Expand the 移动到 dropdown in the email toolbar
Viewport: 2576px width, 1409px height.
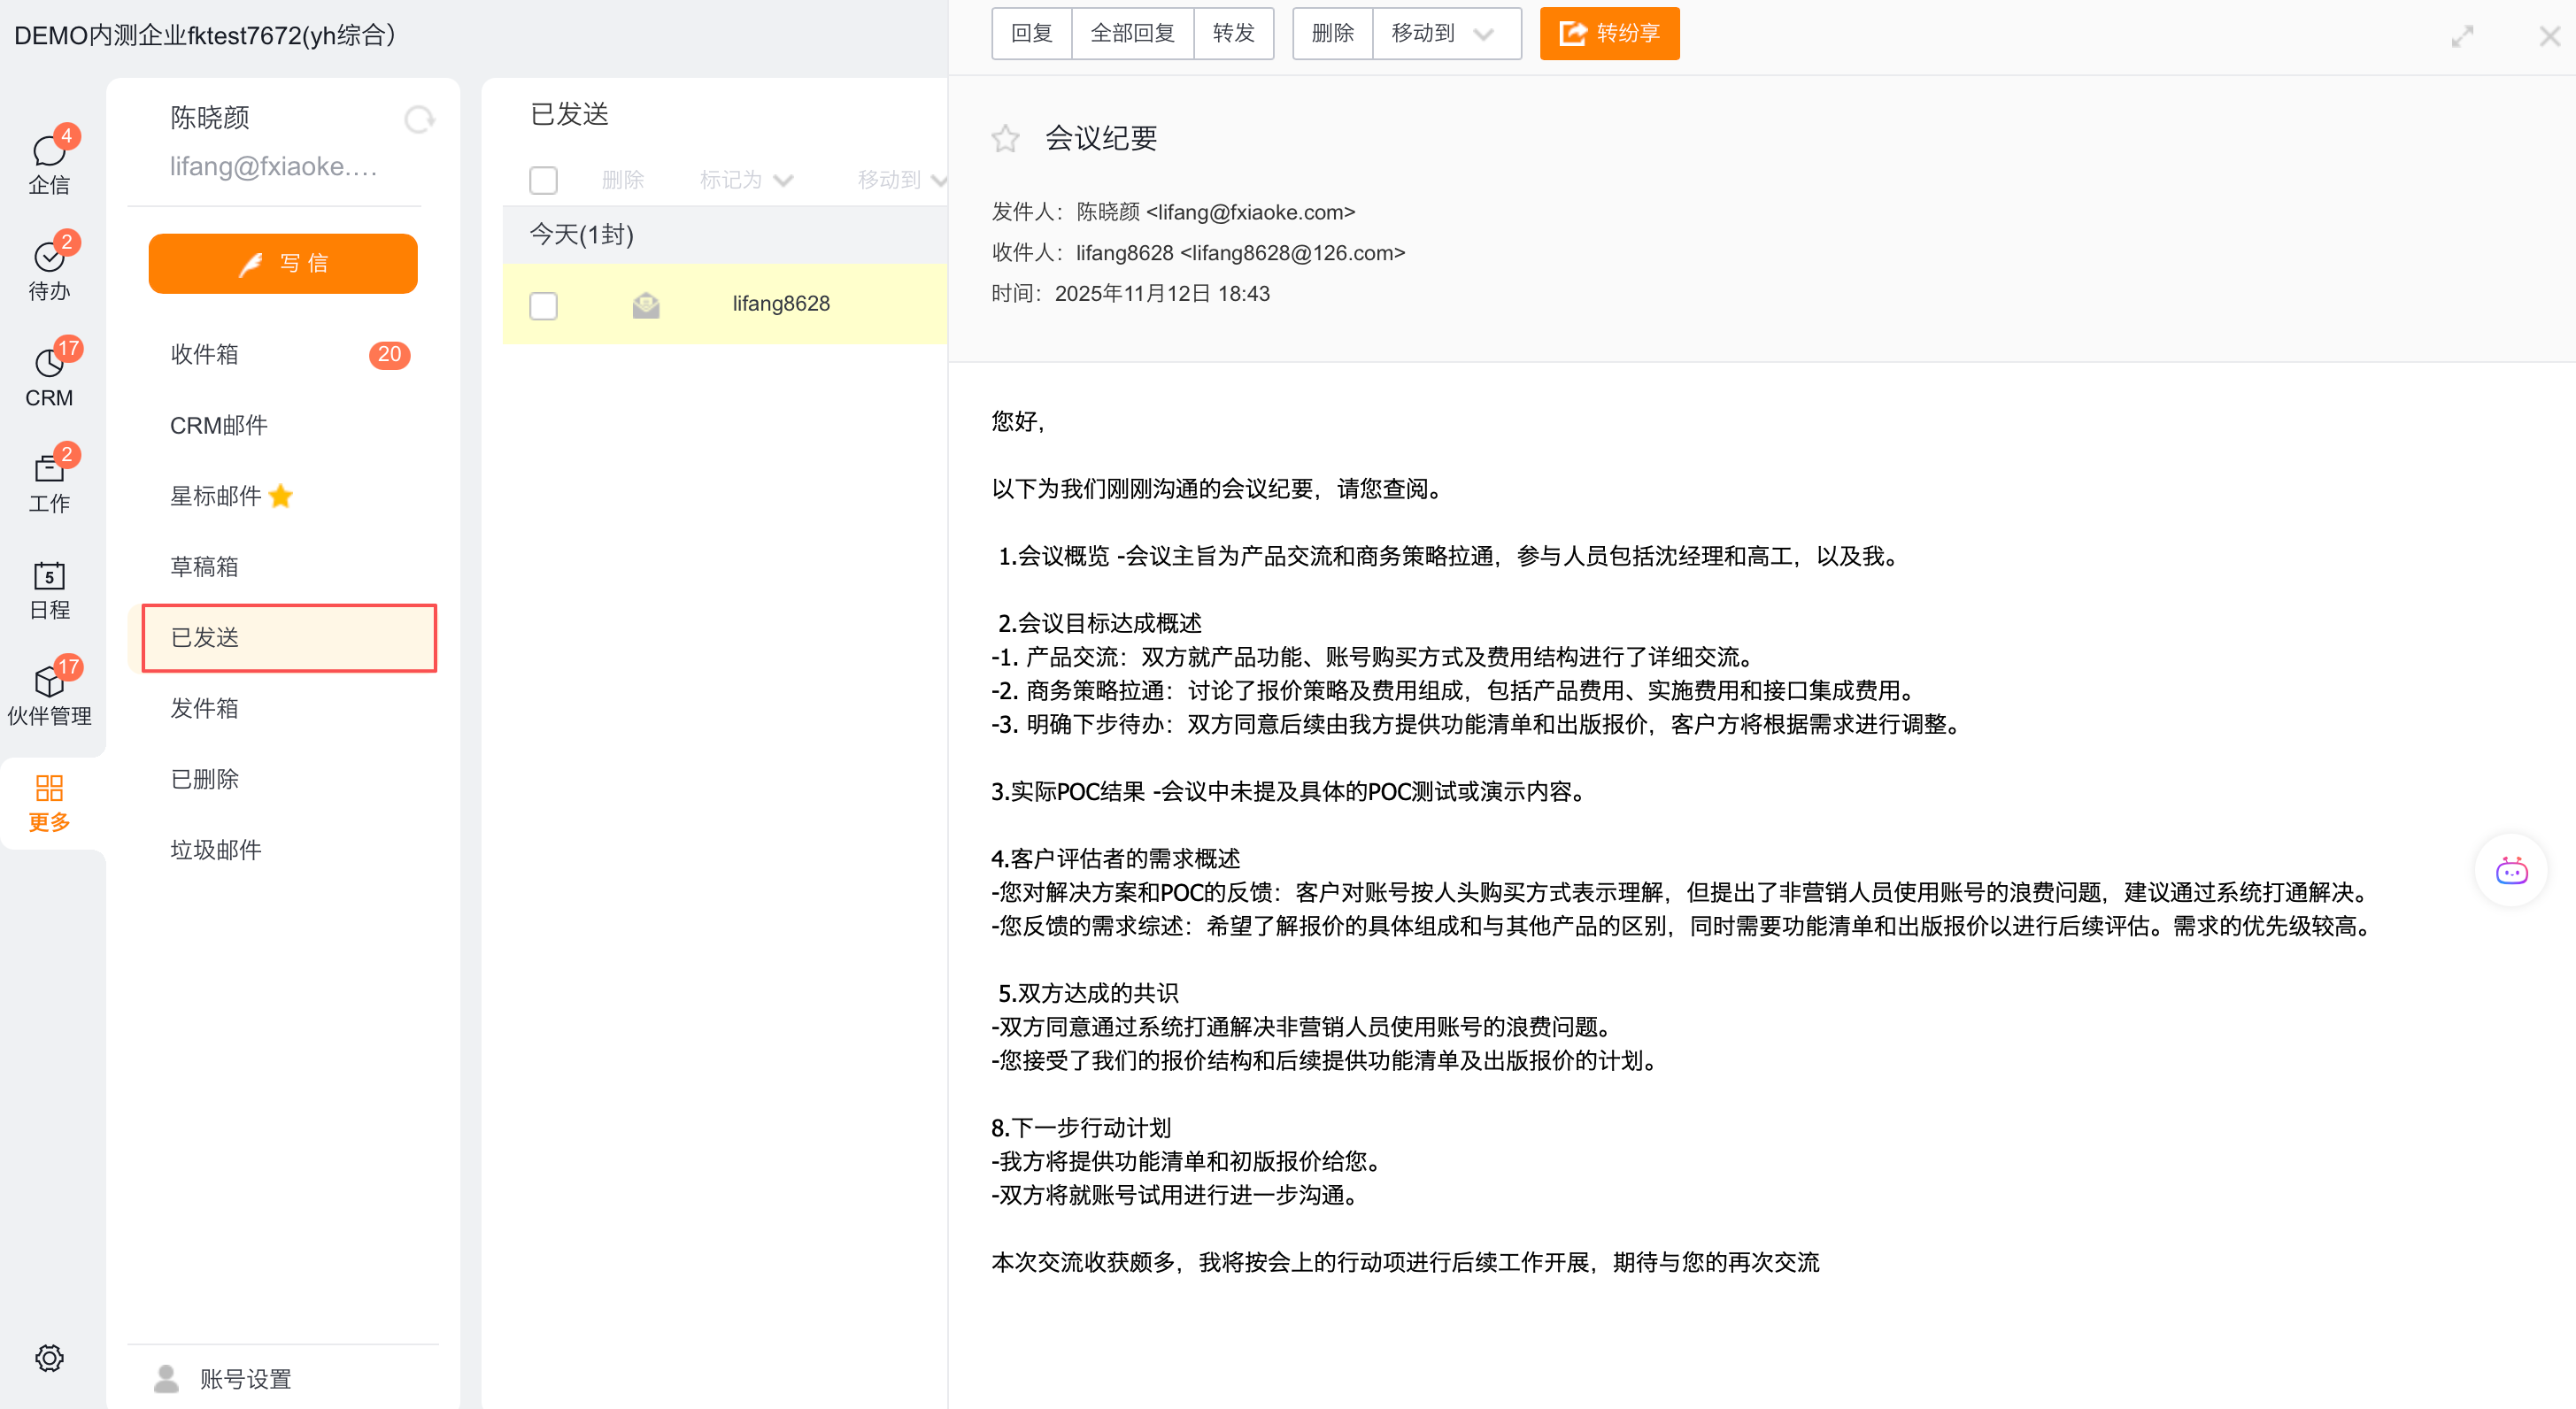[x=1445, y=34]
